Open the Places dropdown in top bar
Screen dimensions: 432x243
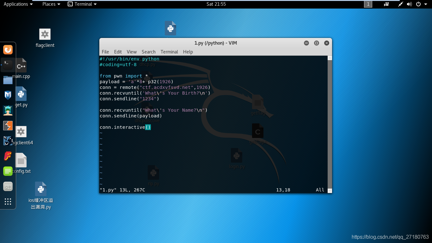51,4
